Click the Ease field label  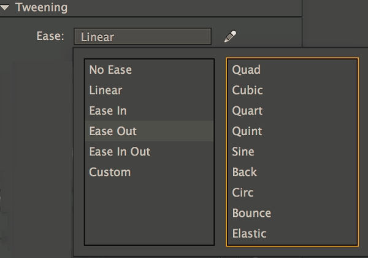50,37
